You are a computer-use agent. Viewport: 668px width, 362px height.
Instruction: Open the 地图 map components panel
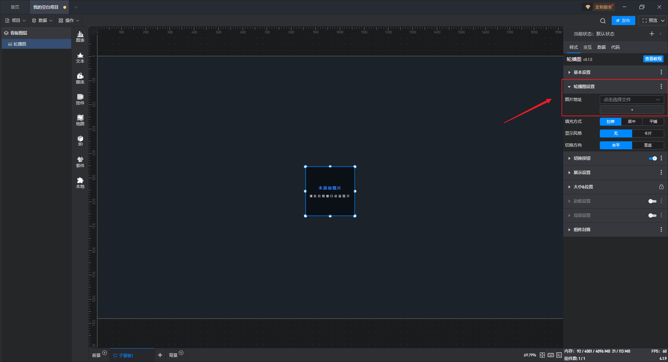(80, 120)
